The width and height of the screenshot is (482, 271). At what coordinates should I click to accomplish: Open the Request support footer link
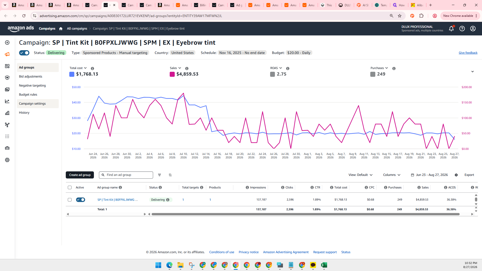(325, 252)
